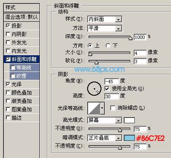Toggle the 光泽 checkbox
Screen dimensions: 171x158
[8, 84]
